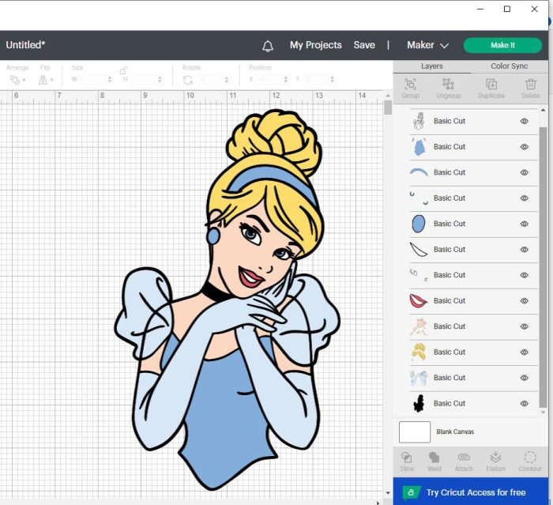Image resolution: width=553 pixels, height=505 pixels.
Task: Hide the red lips layer
Action: 525,300
